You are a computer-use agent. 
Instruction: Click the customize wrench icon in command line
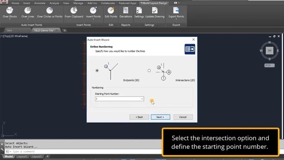[x=2, y=149]
